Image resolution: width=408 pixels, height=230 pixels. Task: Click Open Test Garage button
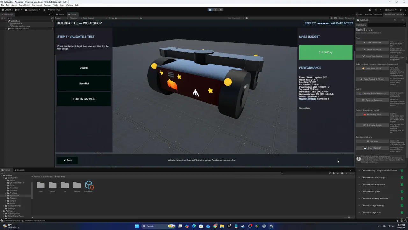coord(372,56)
